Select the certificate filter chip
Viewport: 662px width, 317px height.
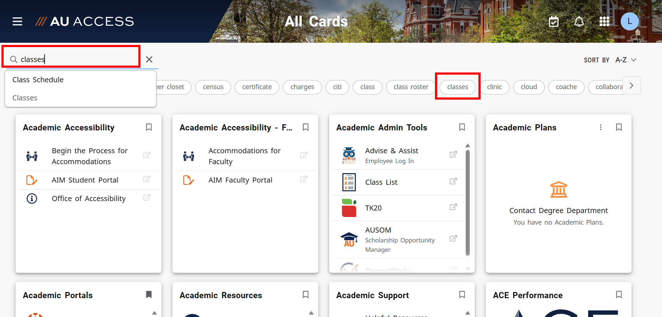(257, 87)
